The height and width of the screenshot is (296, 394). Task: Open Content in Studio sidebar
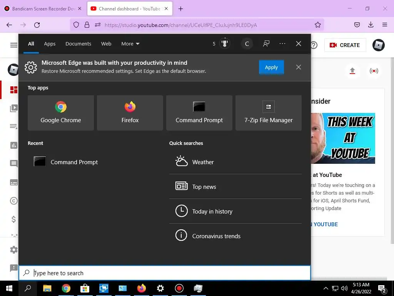[13, 108]
